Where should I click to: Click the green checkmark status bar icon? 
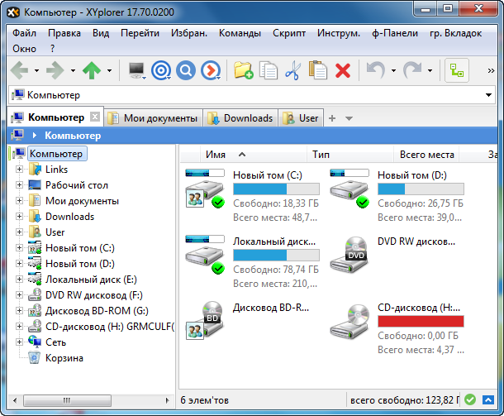(x=470, y=399)
